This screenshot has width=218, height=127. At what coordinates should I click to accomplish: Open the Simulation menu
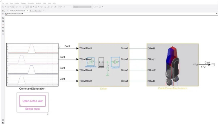tap(31, 3)
